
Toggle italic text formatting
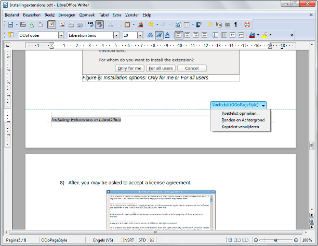tap(159, 35)
